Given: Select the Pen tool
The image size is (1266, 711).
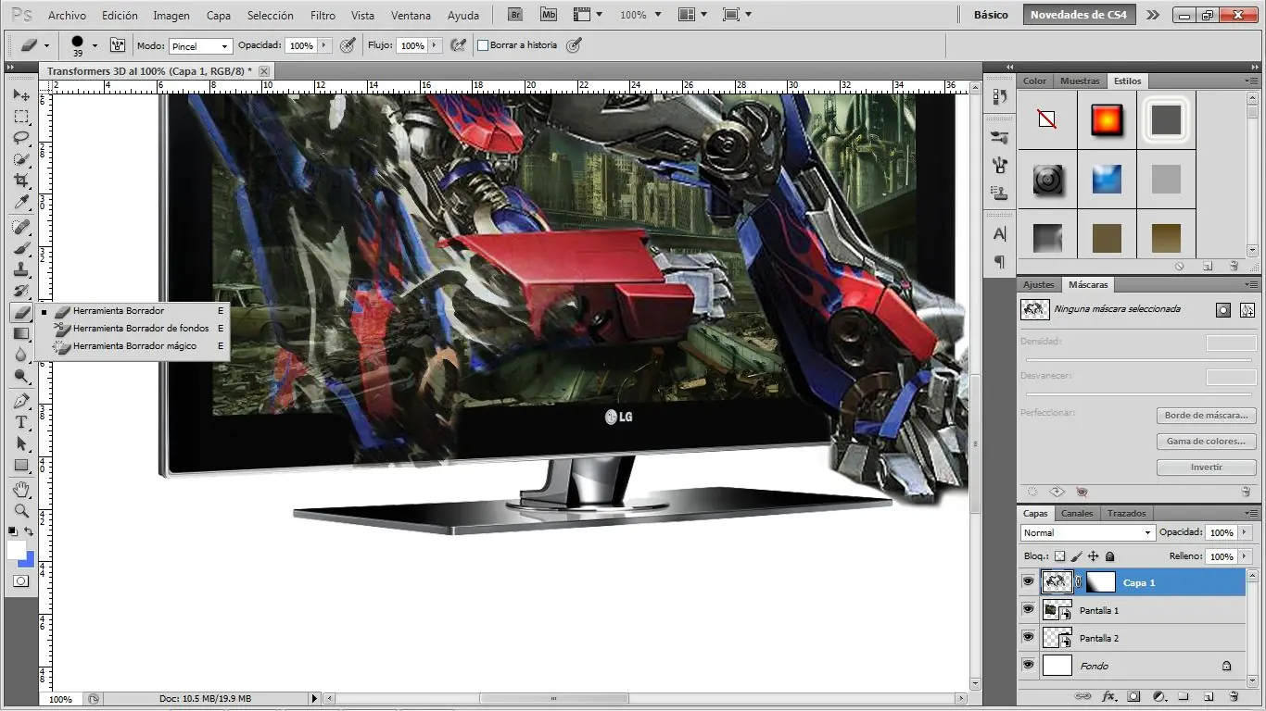Looking at the screenshot, I should 21,401.
